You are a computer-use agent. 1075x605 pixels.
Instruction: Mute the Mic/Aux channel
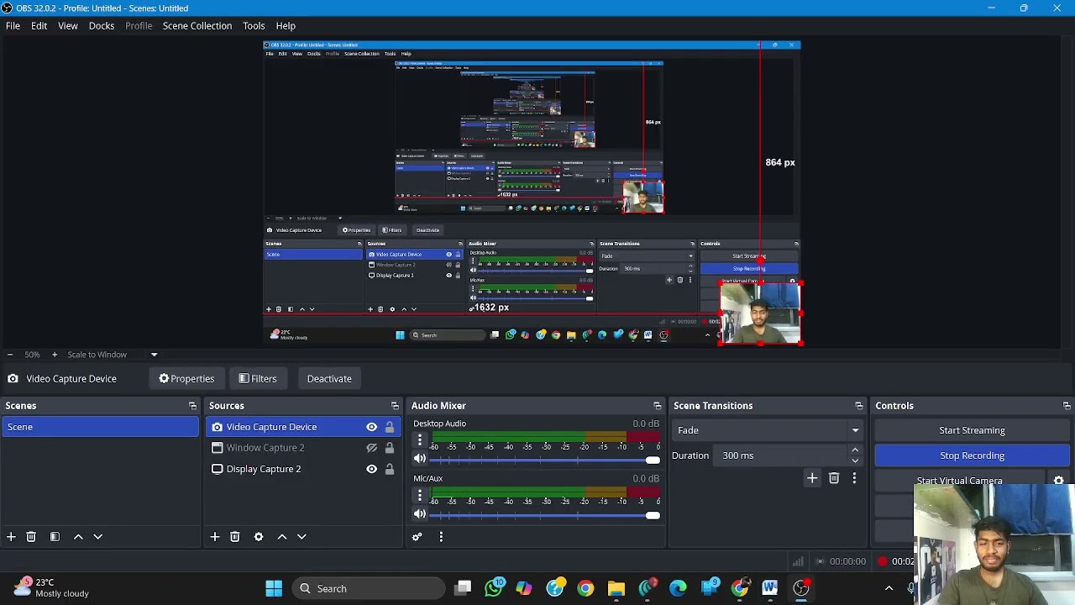(x=420, y=514)
